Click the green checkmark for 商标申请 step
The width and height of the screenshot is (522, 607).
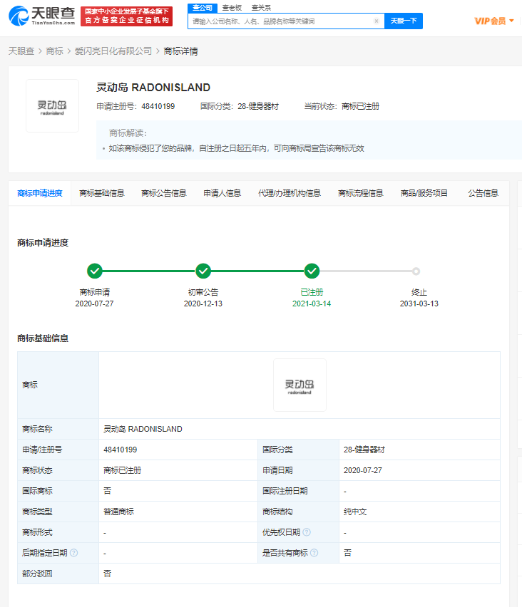[x=94, y=271]
